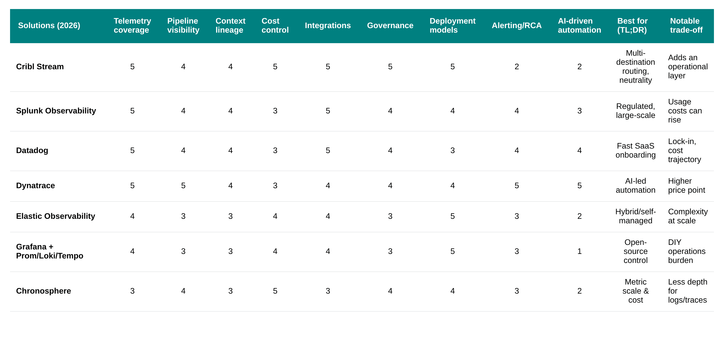The height and width of the screenshot is (344, 724).
Task: Click the Dynatrace row label
Action: 35,185
